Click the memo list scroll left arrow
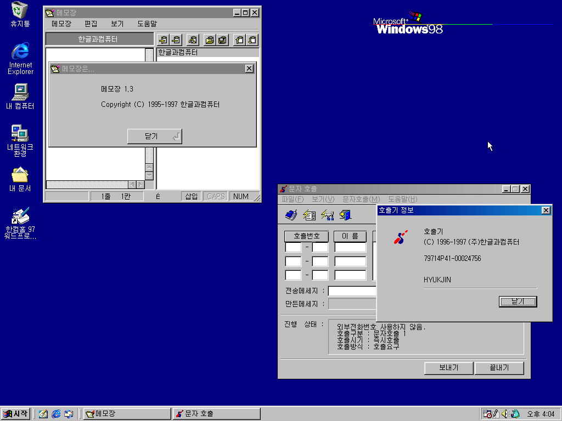Viewport: 562px width, 421px height. [x=132, y=185]
